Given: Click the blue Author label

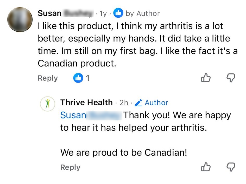Looking at the screenshot, I should click(156, 103).
